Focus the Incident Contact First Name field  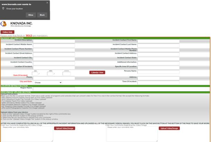tap(158, 41)
